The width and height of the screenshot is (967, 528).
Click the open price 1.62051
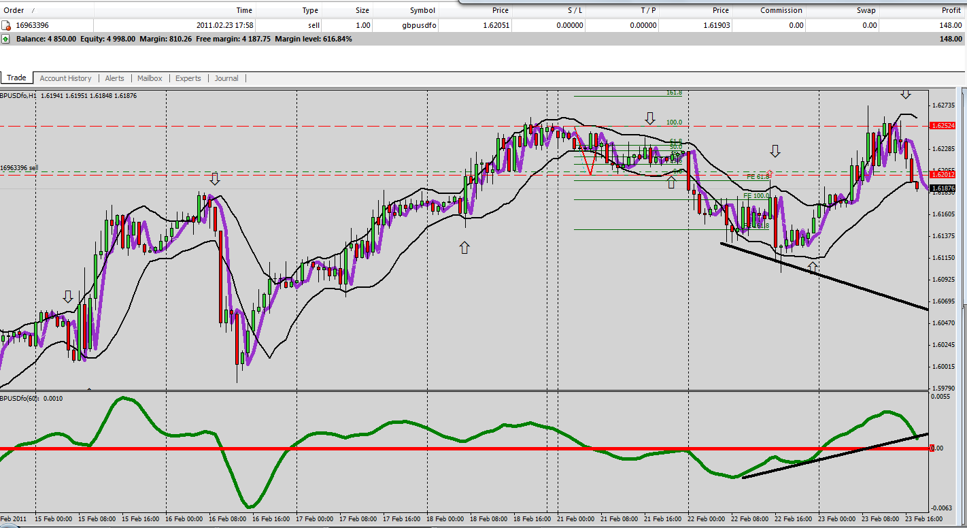click(496, 25)
